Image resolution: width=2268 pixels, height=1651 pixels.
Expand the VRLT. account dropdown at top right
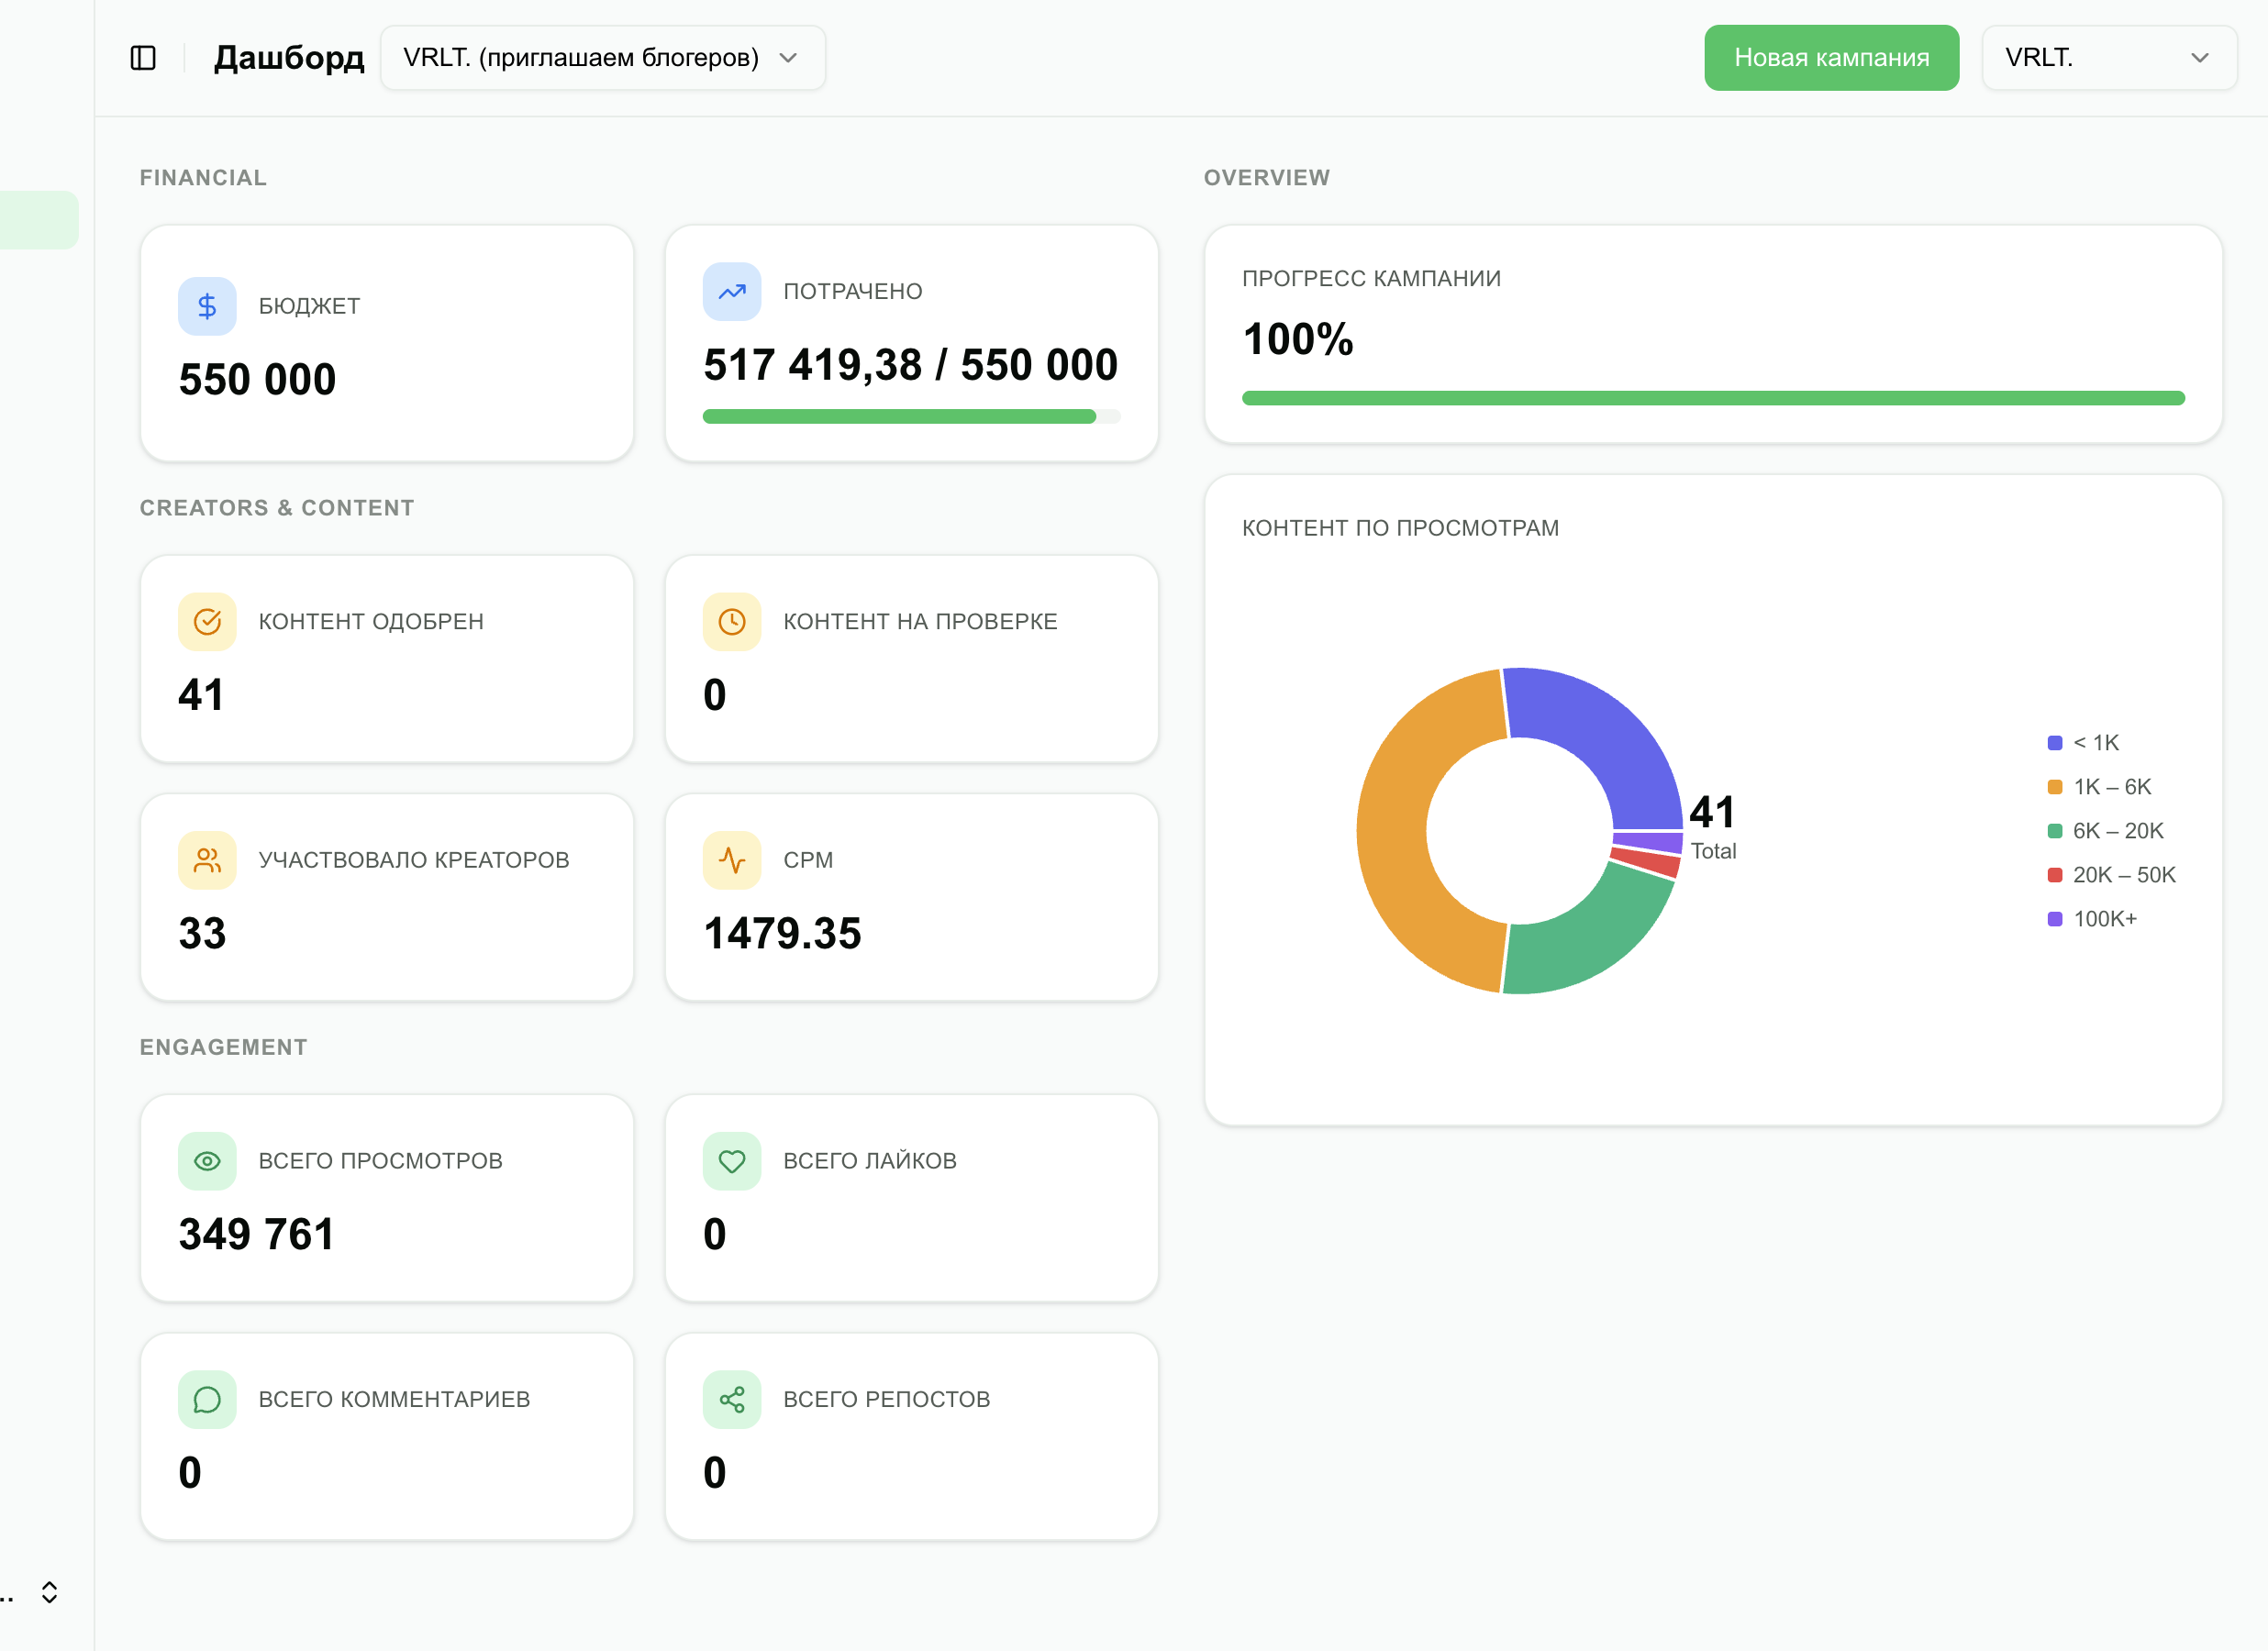(2109, 58)
